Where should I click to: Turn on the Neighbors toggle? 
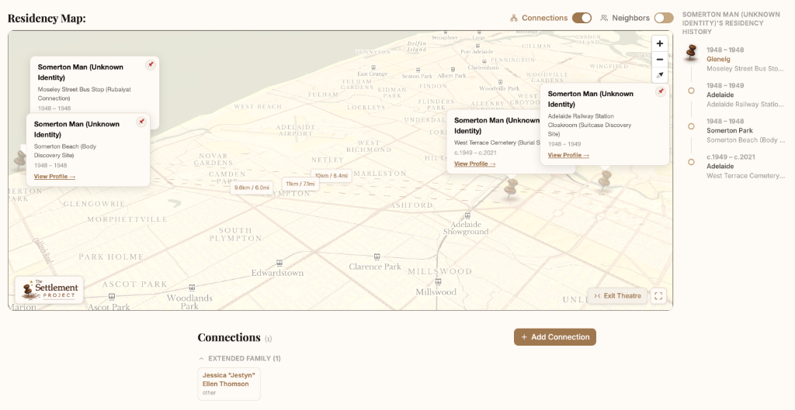coord(664,19)
